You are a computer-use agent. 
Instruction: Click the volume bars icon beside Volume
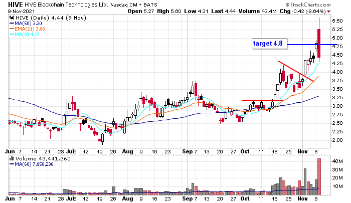point(12,158)
